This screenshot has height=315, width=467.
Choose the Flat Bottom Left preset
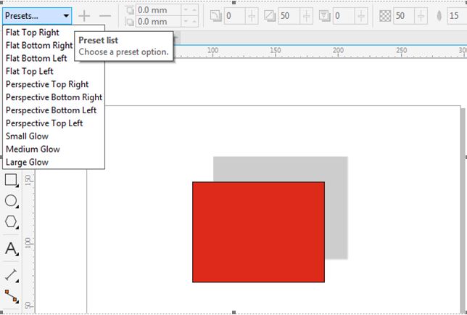pos(36,58)
